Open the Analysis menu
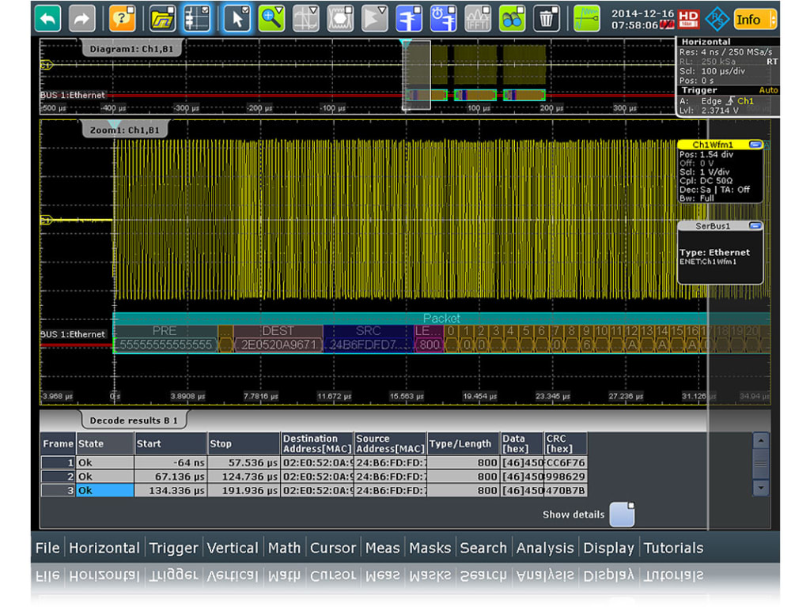Image resolution: width=810 pixels, height=607 pixels. click(x=545, y=548)
